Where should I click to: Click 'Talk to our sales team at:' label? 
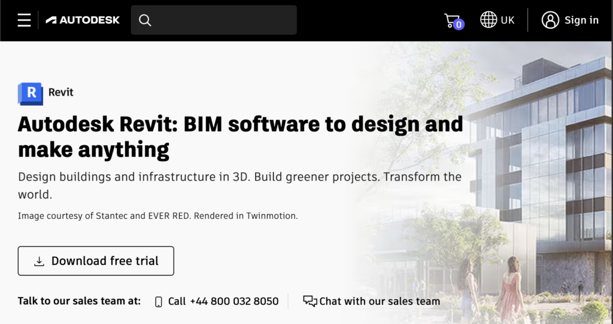pyautogui.click(x=79, y=301)
